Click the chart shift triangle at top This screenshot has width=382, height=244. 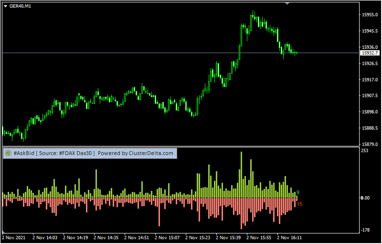[287, 3]
